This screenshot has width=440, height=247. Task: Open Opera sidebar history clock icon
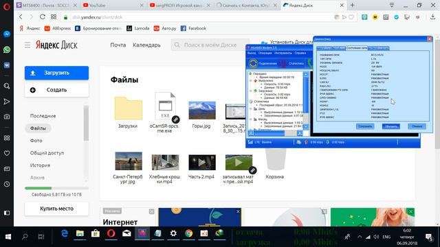7,185
